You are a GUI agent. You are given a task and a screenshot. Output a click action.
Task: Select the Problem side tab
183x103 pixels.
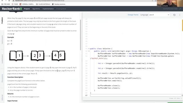tap(2, 20)
